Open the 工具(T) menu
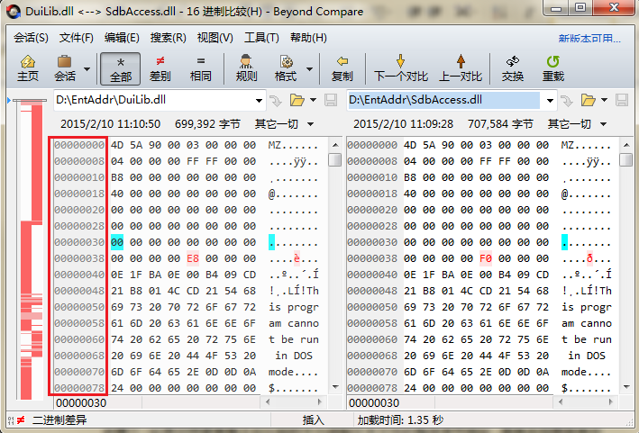Image resolution: width=639 pixels, height=433 pixels. [x=261, y=38]
